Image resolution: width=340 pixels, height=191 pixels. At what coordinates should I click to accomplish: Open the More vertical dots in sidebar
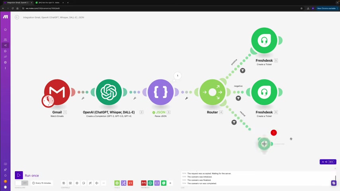tap(6, 68)
